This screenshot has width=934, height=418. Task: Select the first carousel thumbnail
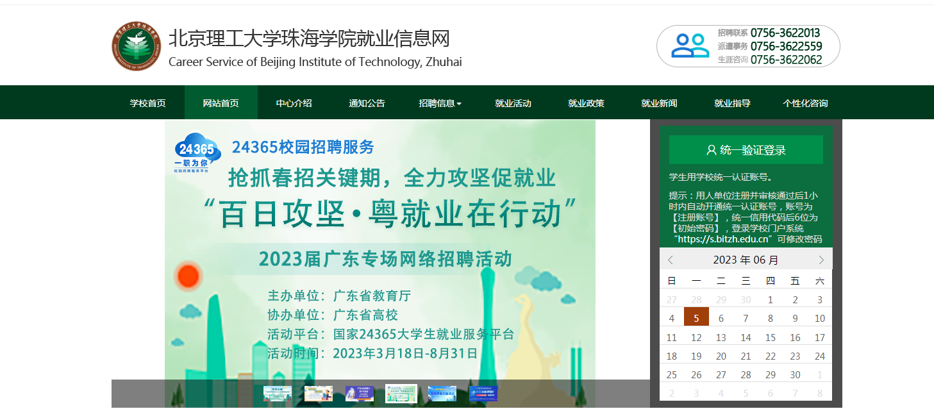point(278,394)
